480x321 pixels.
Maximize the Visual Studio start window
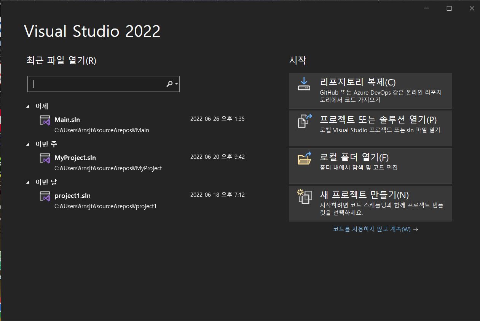point(449,8)
